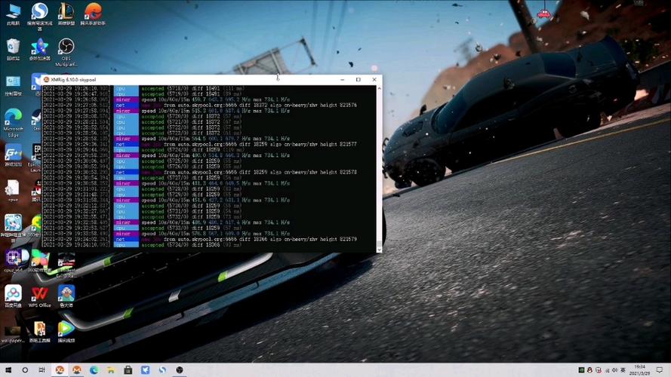Click the log line with height 821576
671x377 pixels.
200,105
